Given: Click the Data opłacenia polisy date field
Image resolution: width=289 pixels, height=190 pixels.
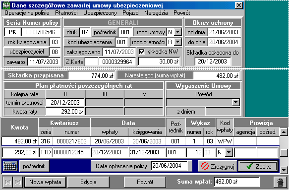Looking at the screenshot, I should pos(170,166).
